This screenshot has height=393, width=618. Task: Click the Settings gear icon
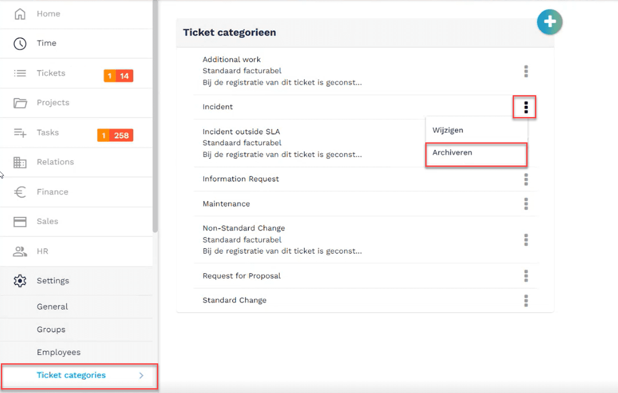click(x=20, y=281)
